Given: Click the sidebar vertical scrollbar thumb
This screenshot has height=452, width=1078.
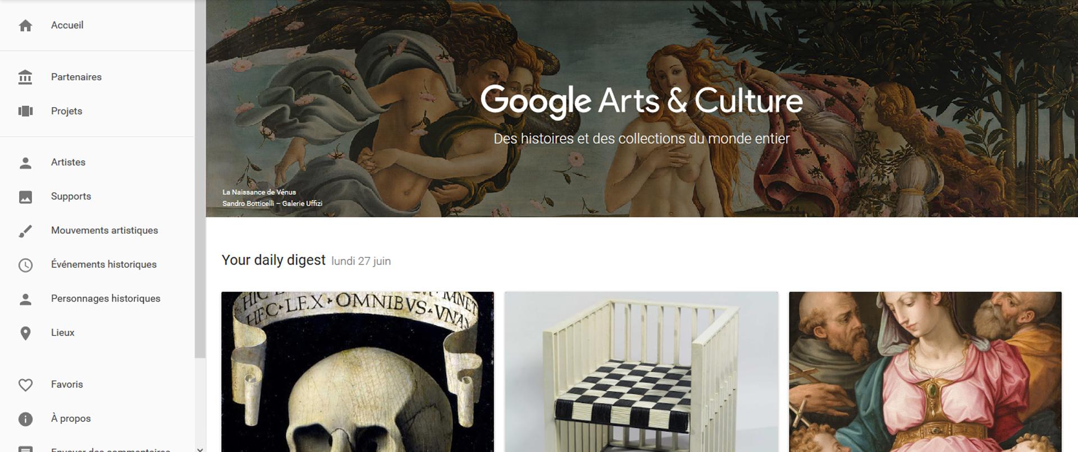Looking at the screenshot, I should pyautogui.click(x=200, y=179).
